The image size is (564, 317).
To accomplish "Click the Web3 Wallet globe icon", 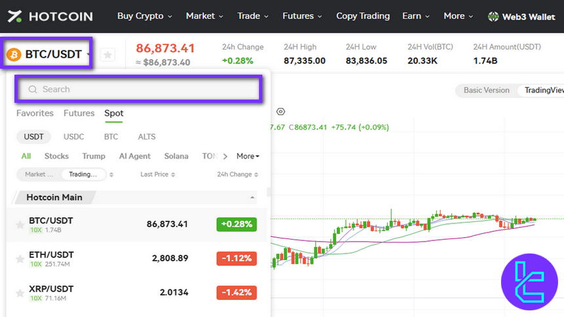I will tap(493, 16).
